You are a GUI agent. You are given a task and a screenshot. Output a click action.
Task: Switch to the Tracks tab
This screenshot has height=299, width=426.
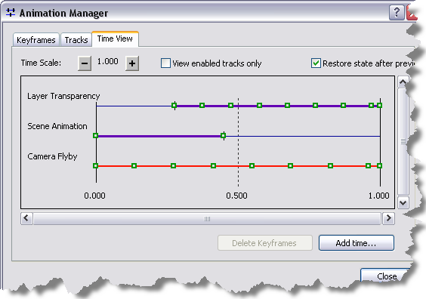76,40
